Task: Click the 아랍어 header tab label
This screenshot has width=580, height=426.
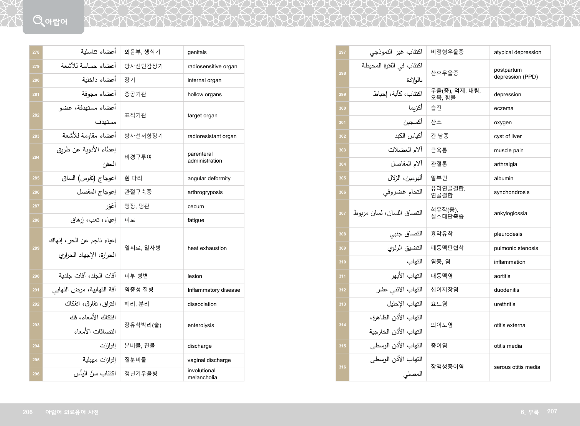Action: (56, 22)
